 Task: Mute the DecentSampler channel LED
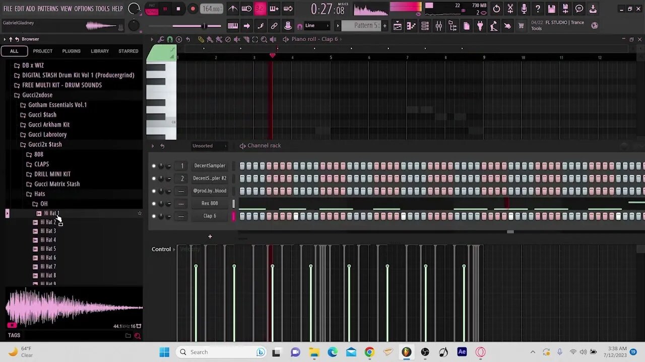point(154,166)
